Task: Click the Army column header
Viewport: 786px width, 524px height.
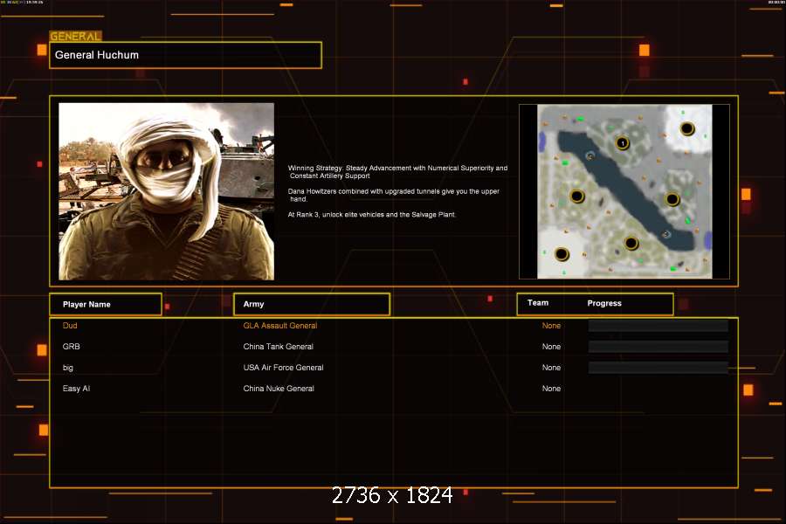Action: coord(311,304)
